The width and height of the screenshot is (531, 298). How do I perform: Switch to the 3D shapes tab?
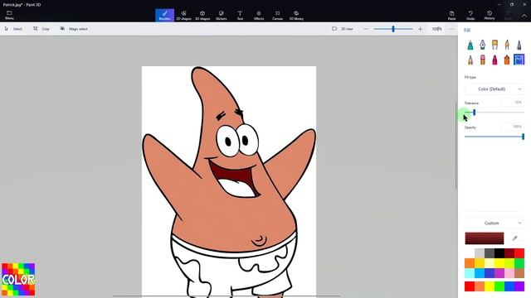tap(202, 15)
